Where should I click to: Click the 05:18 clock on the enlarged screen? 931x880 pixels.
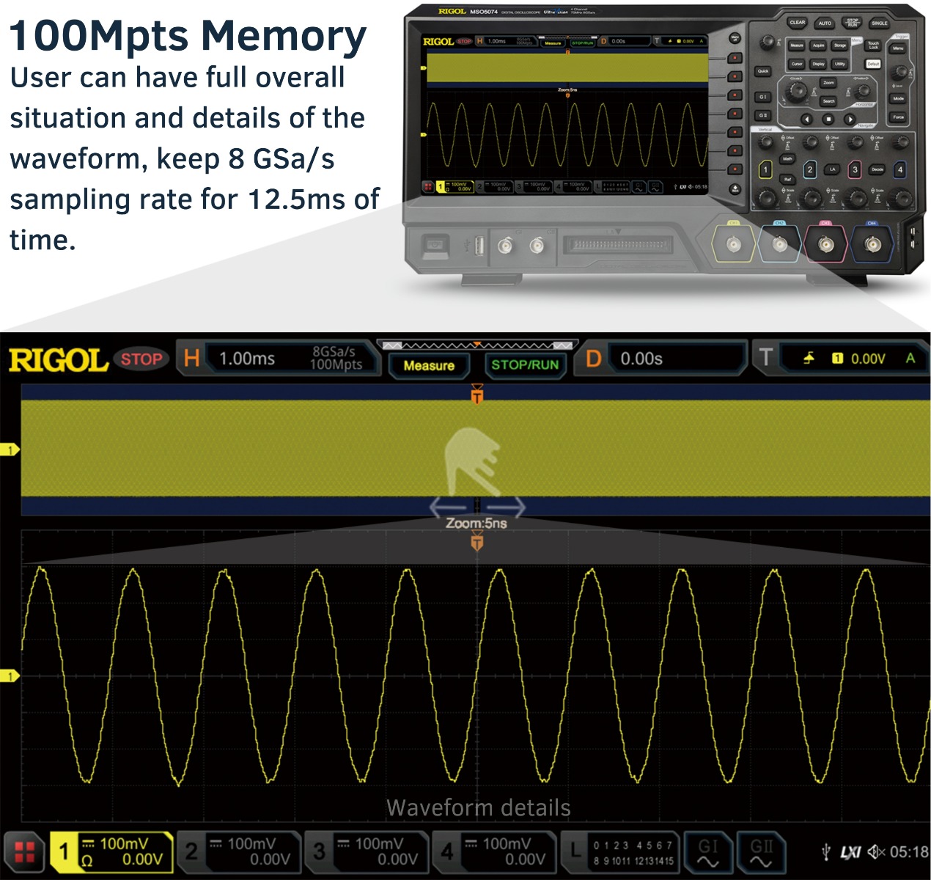point(909,852)
